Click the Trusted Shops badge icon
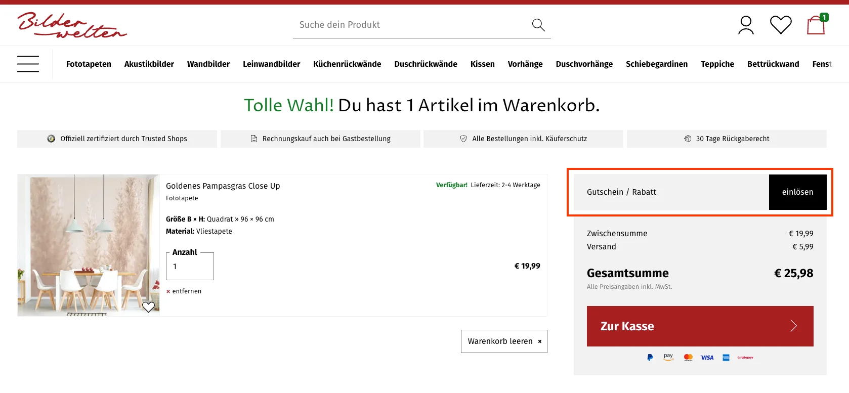849x393 pixels. pyautogui.click(x=51, y=139)
